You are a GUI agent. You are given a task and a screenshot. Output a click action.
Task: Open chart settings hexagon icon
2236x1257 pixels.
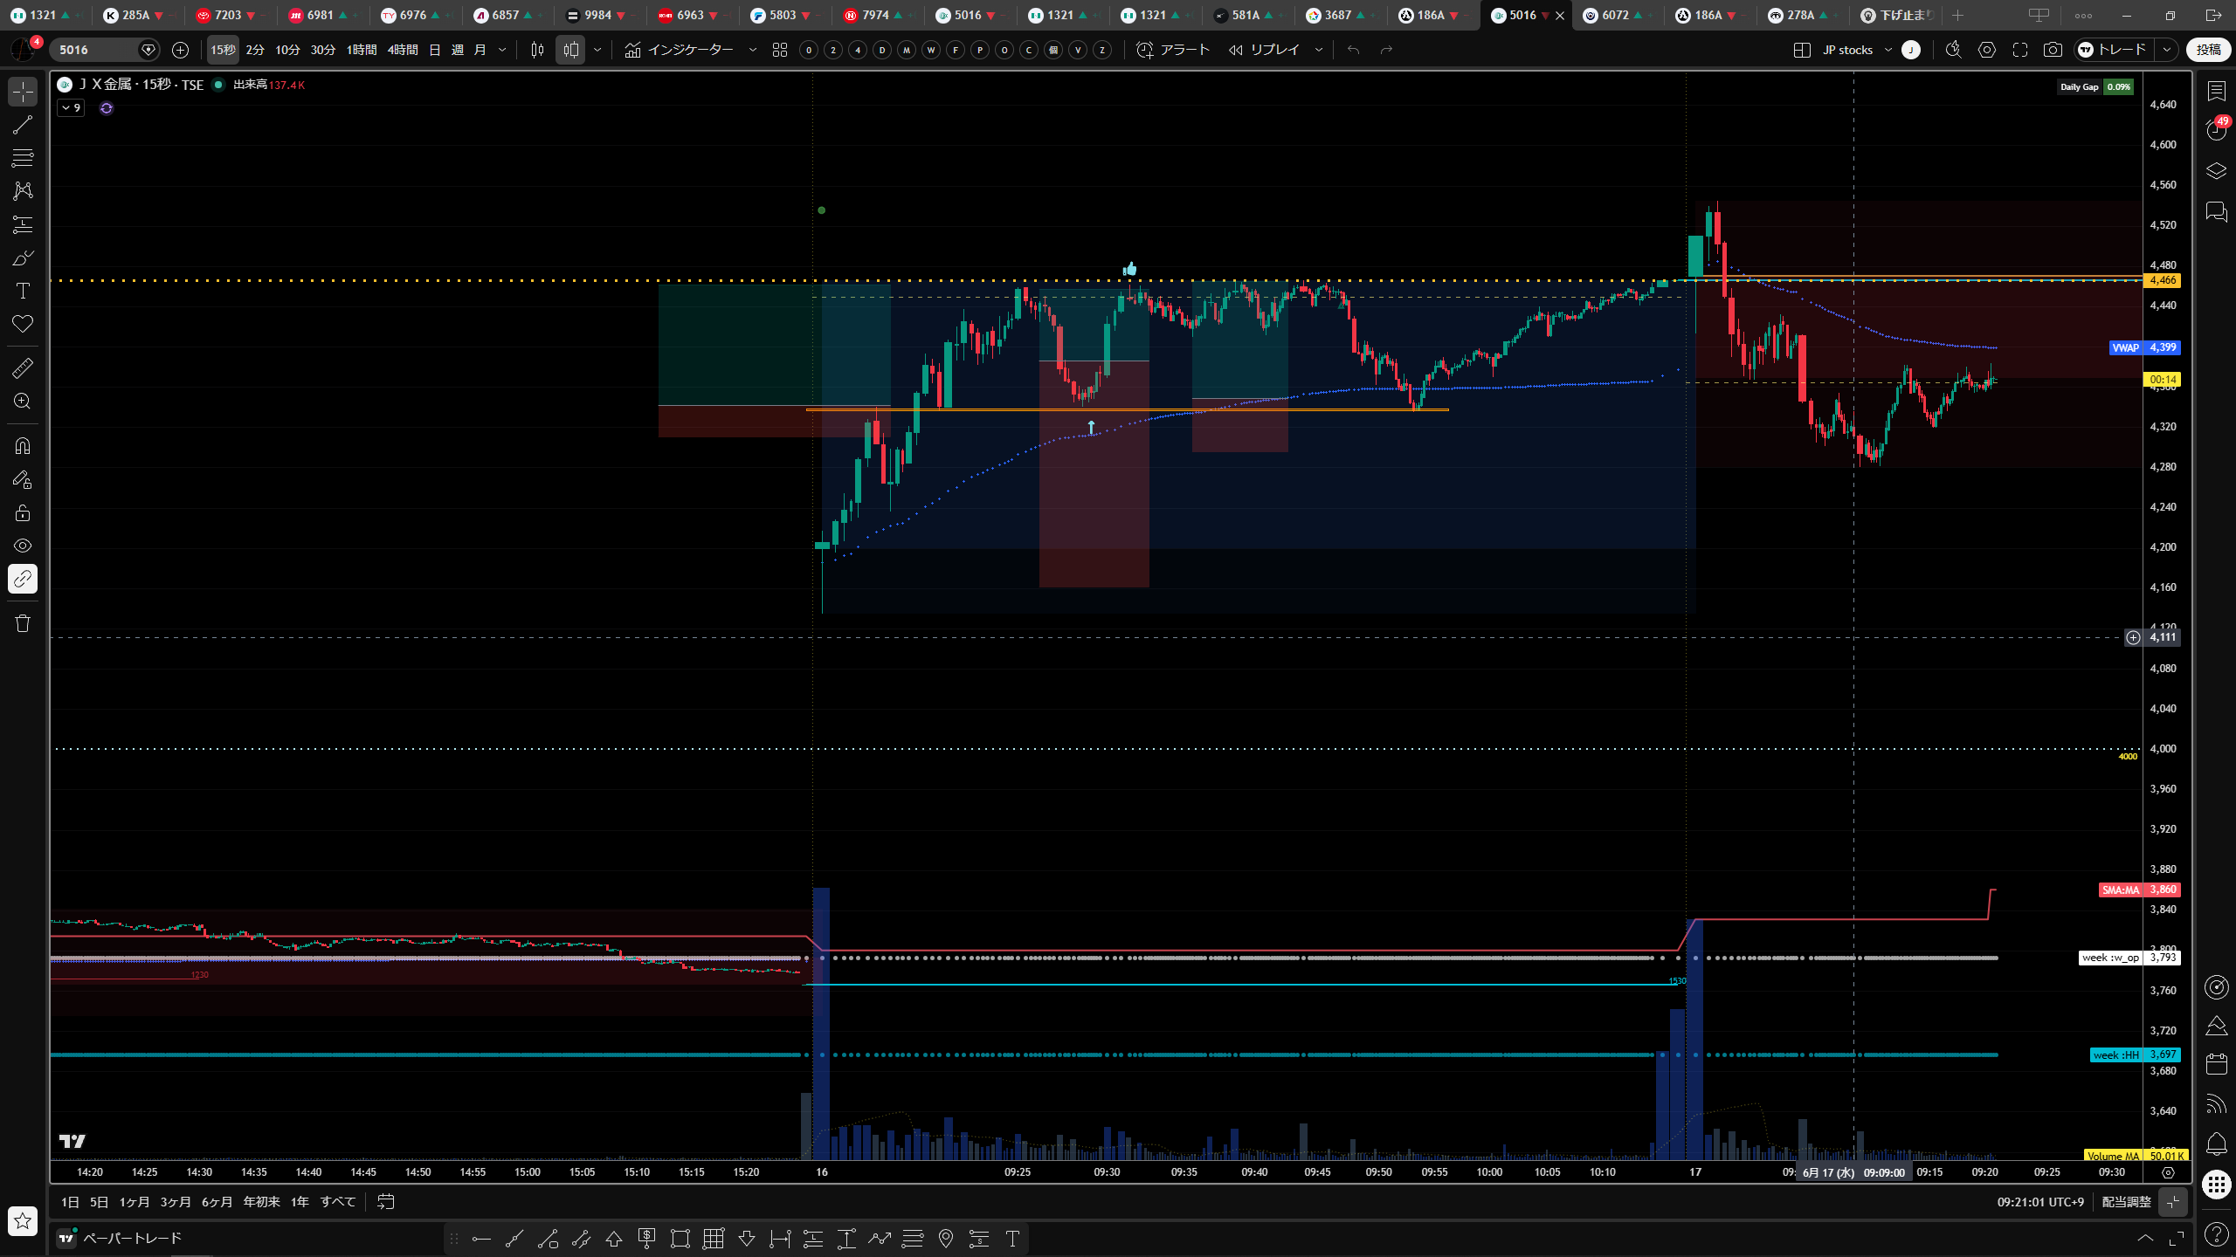(x=1987, y=50)
